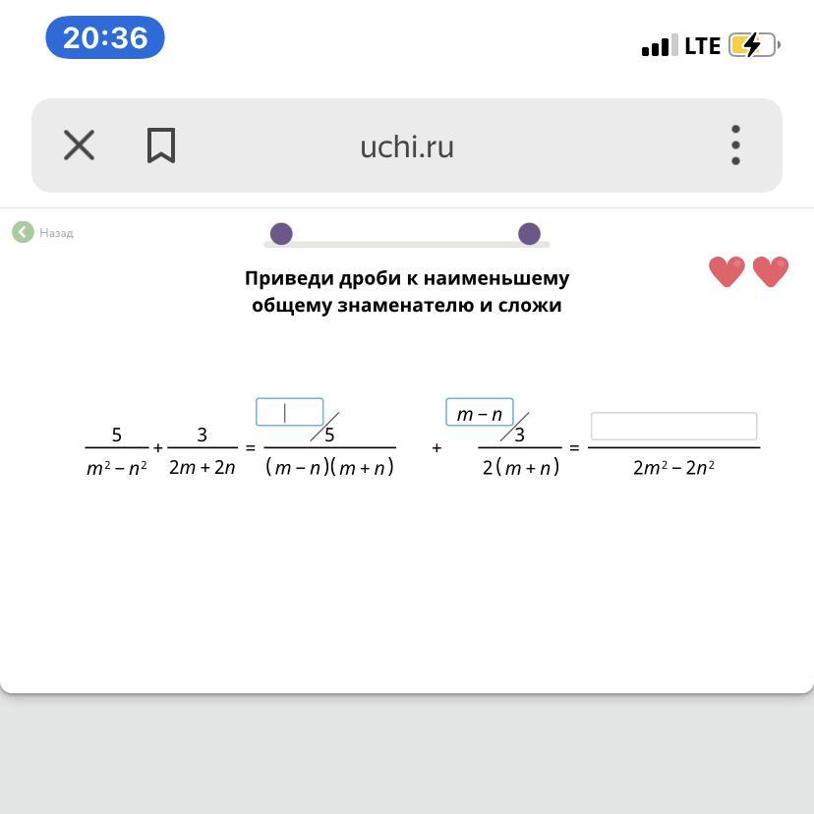Click the m − n multiplier box

click(479, 413)
